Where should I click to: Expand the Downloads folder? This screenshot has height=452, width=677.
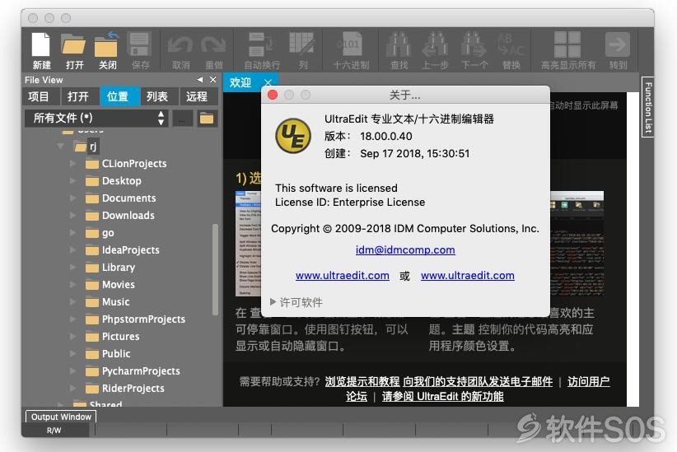click(72, 216)
